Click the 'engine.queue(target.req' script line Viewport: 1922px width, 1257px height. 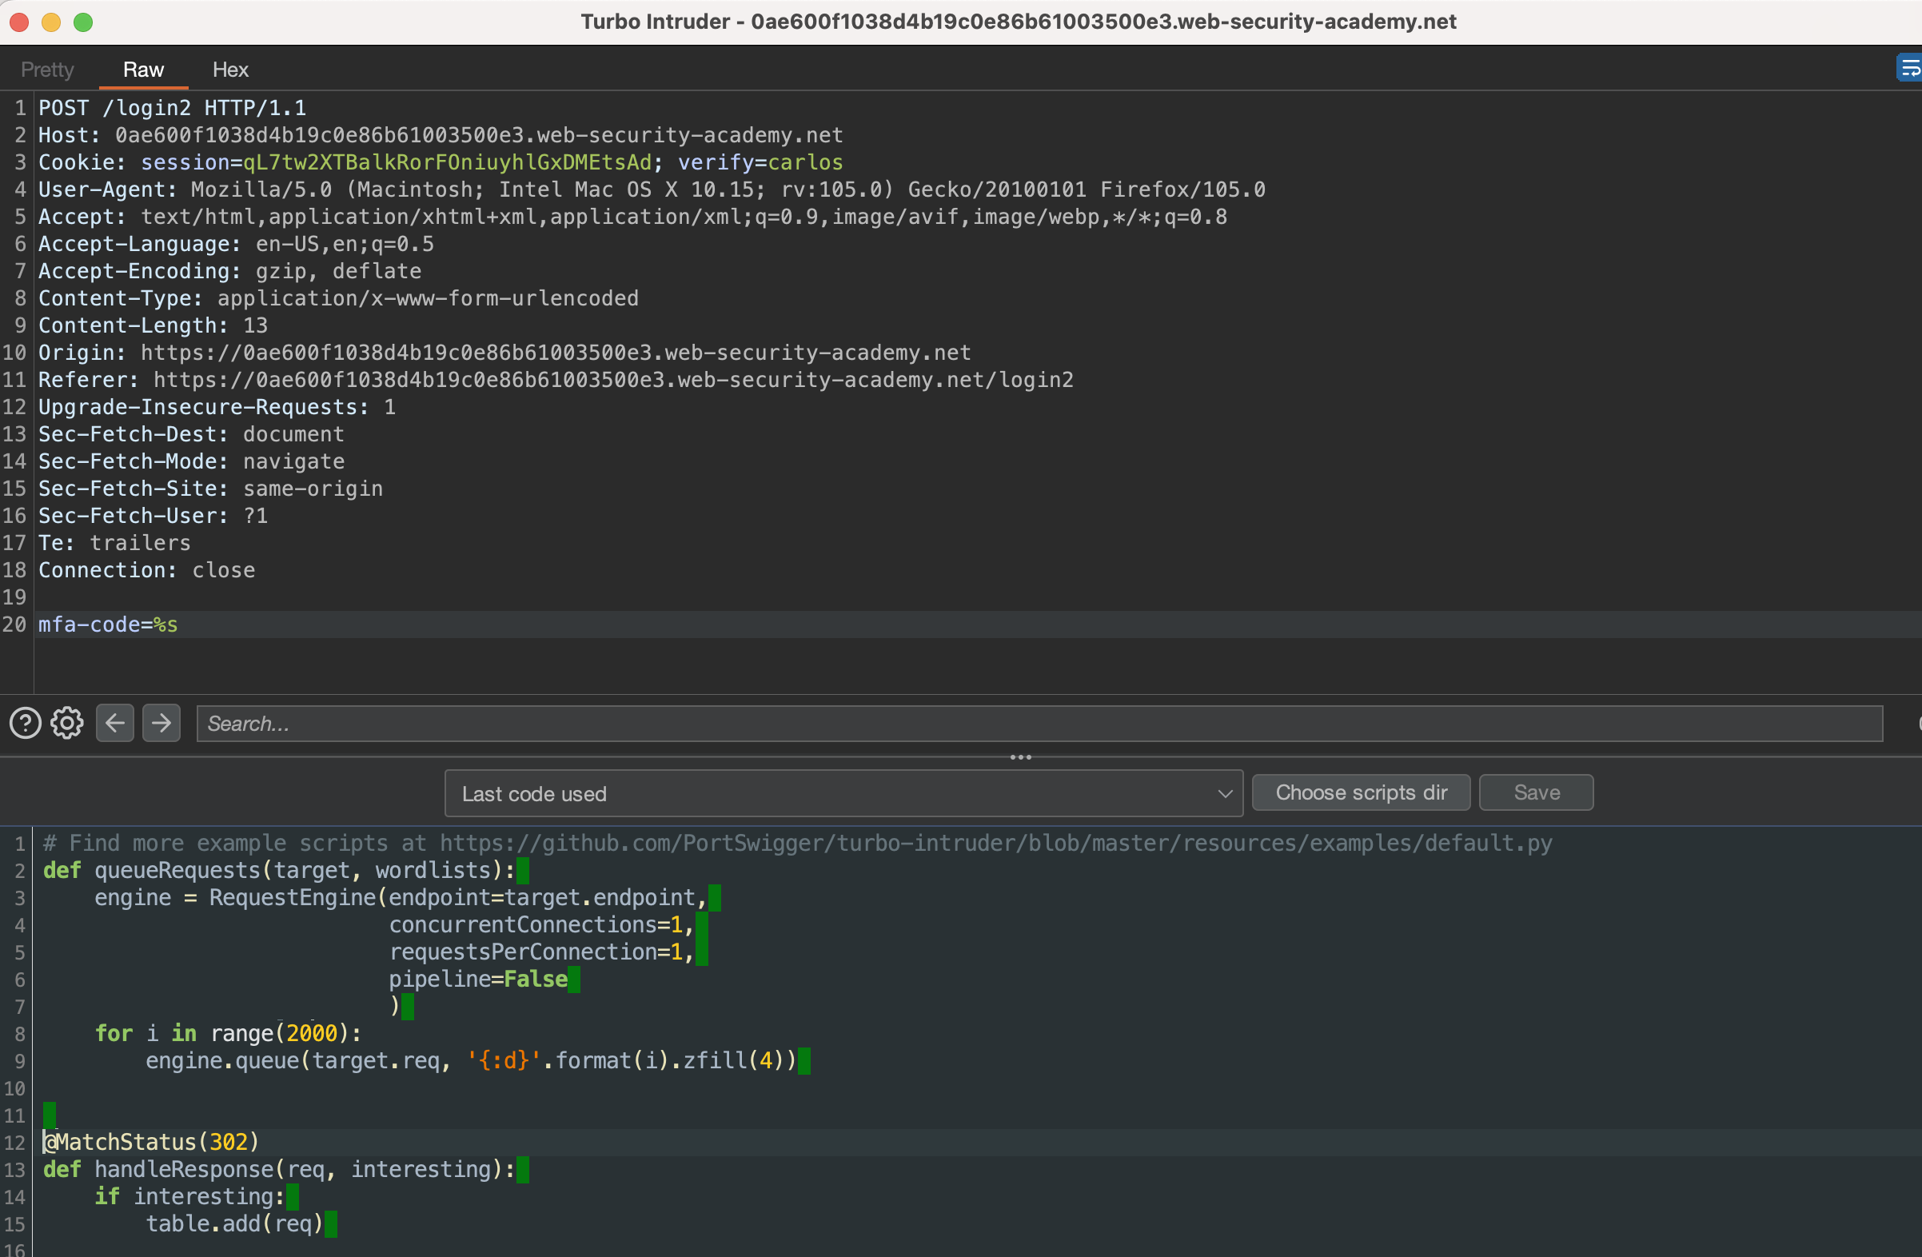471,1061
